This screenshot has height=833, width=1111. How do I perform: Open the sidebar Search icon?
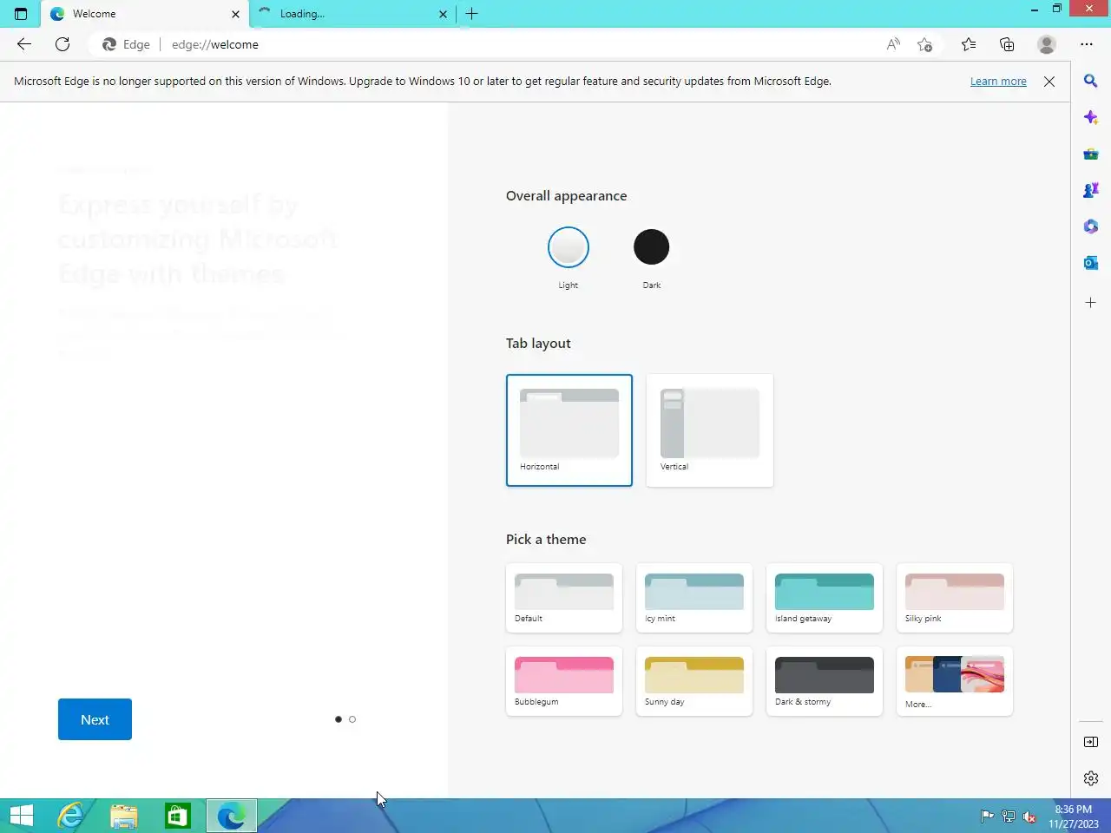pos(1091,81)
